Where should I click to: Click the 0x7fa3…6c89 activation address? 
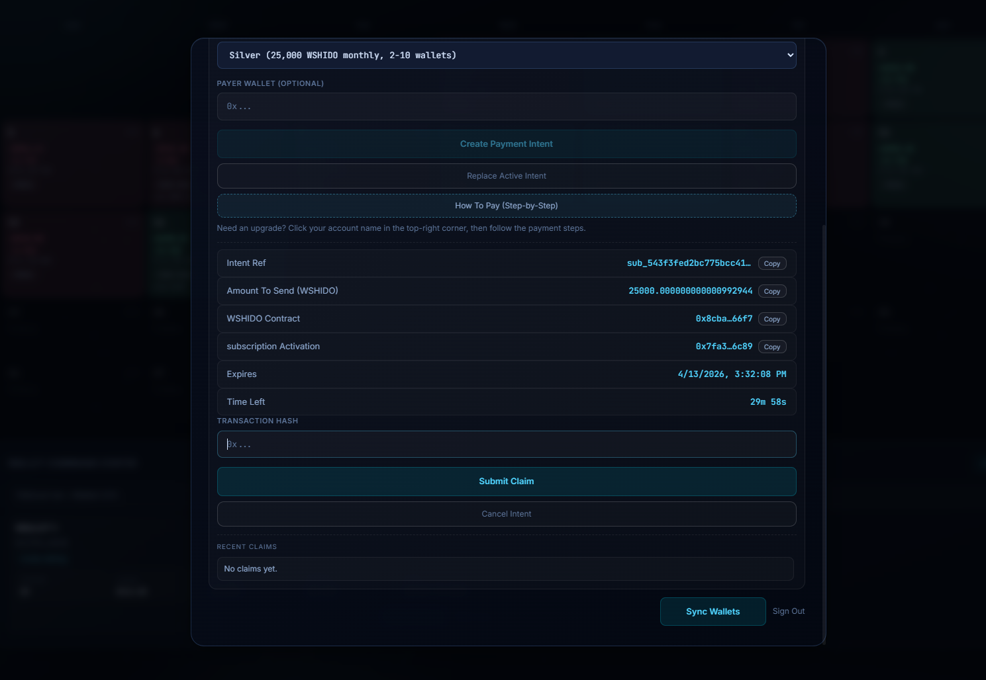tap(723, 347)
